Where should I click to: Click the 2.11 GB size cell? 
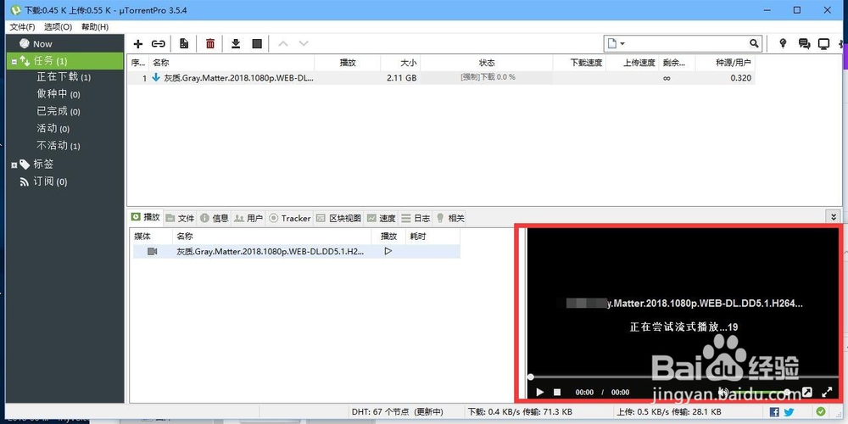pos(402,78)
